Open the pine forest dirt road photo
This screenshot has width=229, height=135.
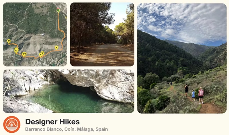click(x=102, y=34)
